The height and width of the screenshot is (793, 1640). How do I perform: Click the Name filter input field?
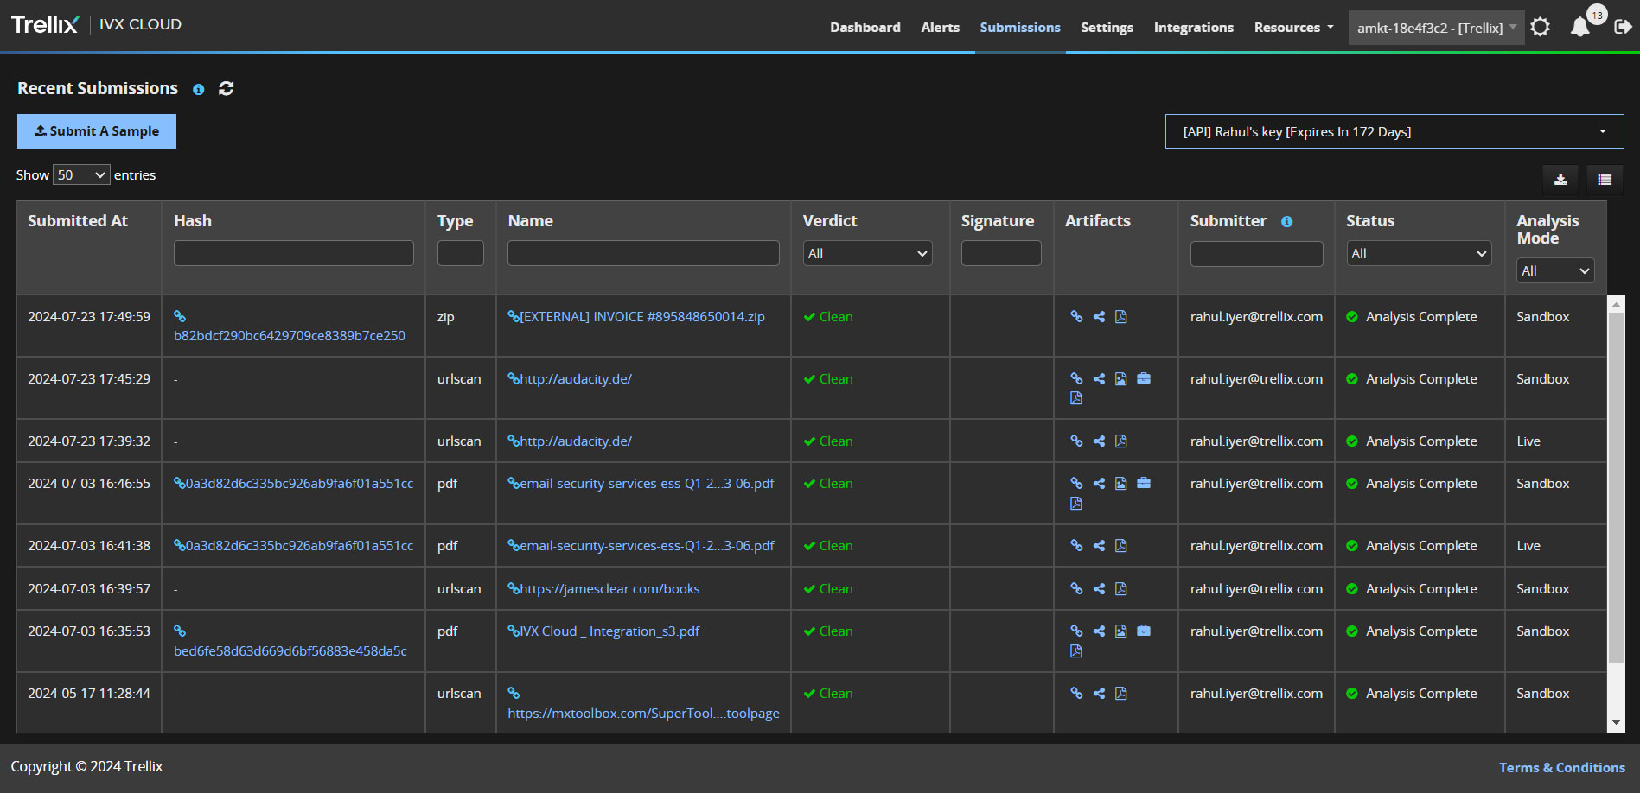pos(643,253)
